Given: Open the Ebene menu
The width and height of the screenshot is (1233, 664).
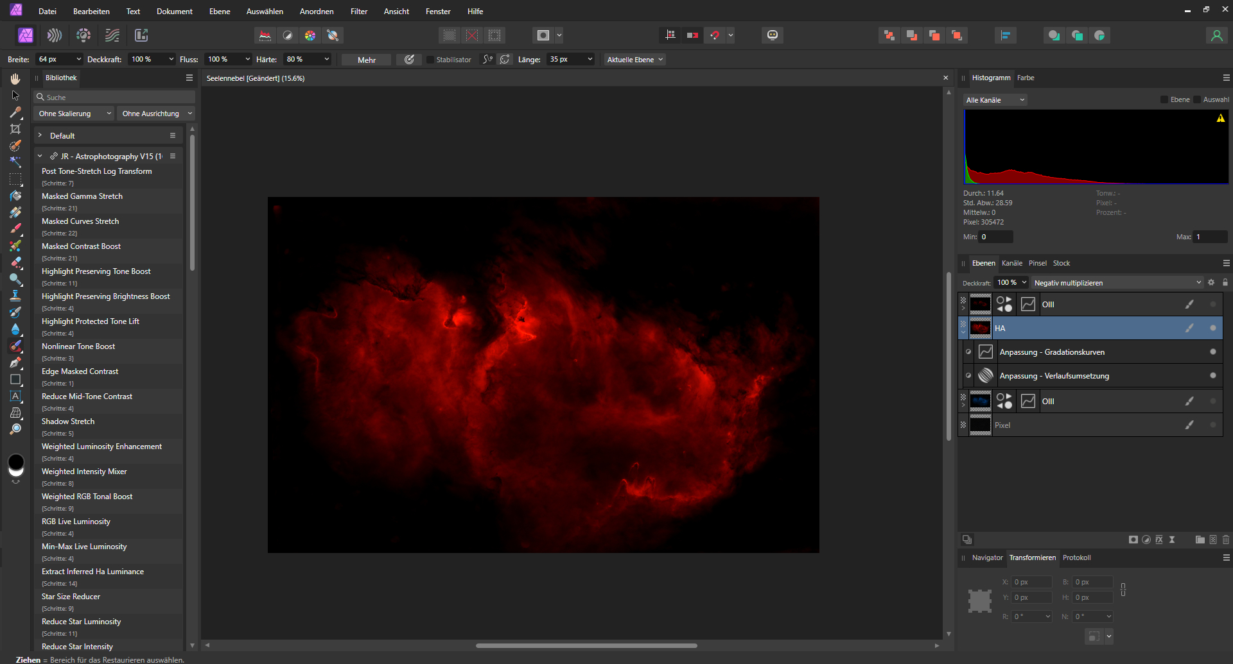Looking at the screenshot, I should [220, 12].
